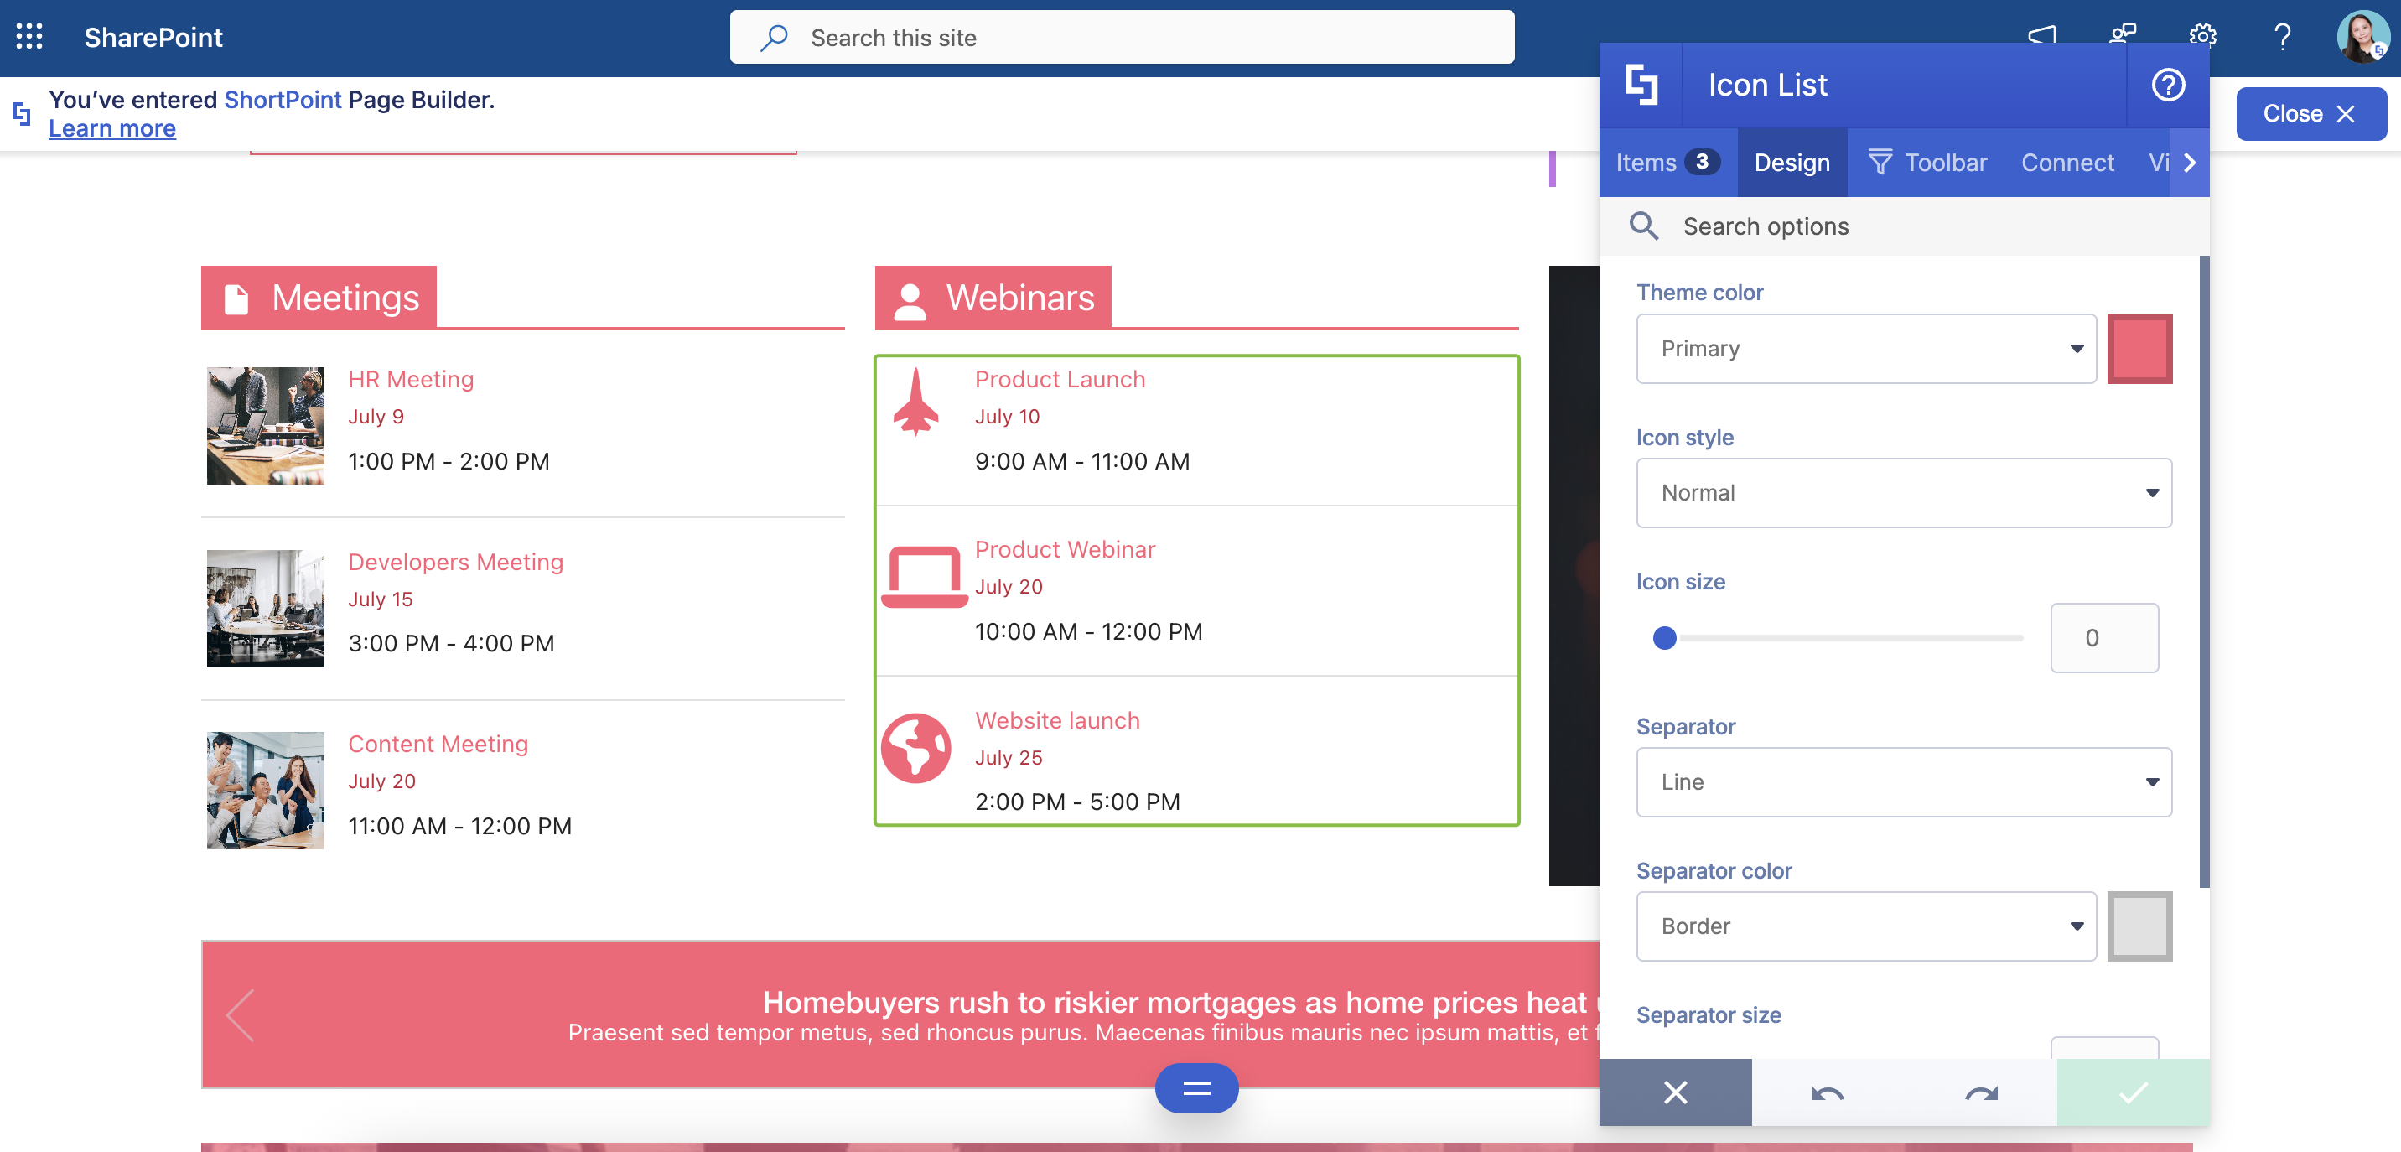Cancel changes with the X footer button
This screenshot has width=2401, height=1152.
pyautogui.click(x=1675, y=1092)
